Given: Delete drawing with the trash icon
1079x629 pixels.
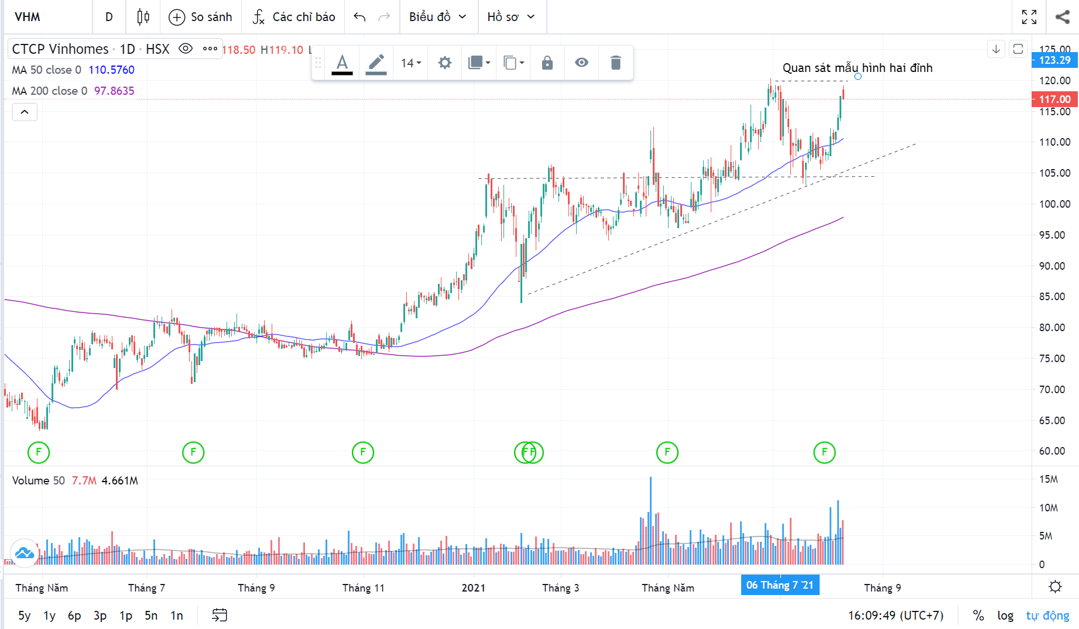Looking at the screenshot, I should pos(615,63).
